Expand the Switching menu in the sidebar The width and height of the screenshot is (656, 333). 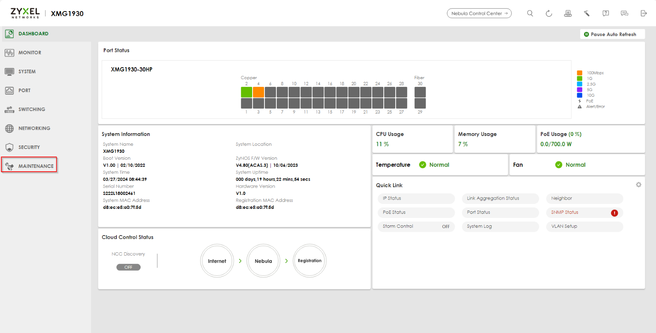click(31, 109)
